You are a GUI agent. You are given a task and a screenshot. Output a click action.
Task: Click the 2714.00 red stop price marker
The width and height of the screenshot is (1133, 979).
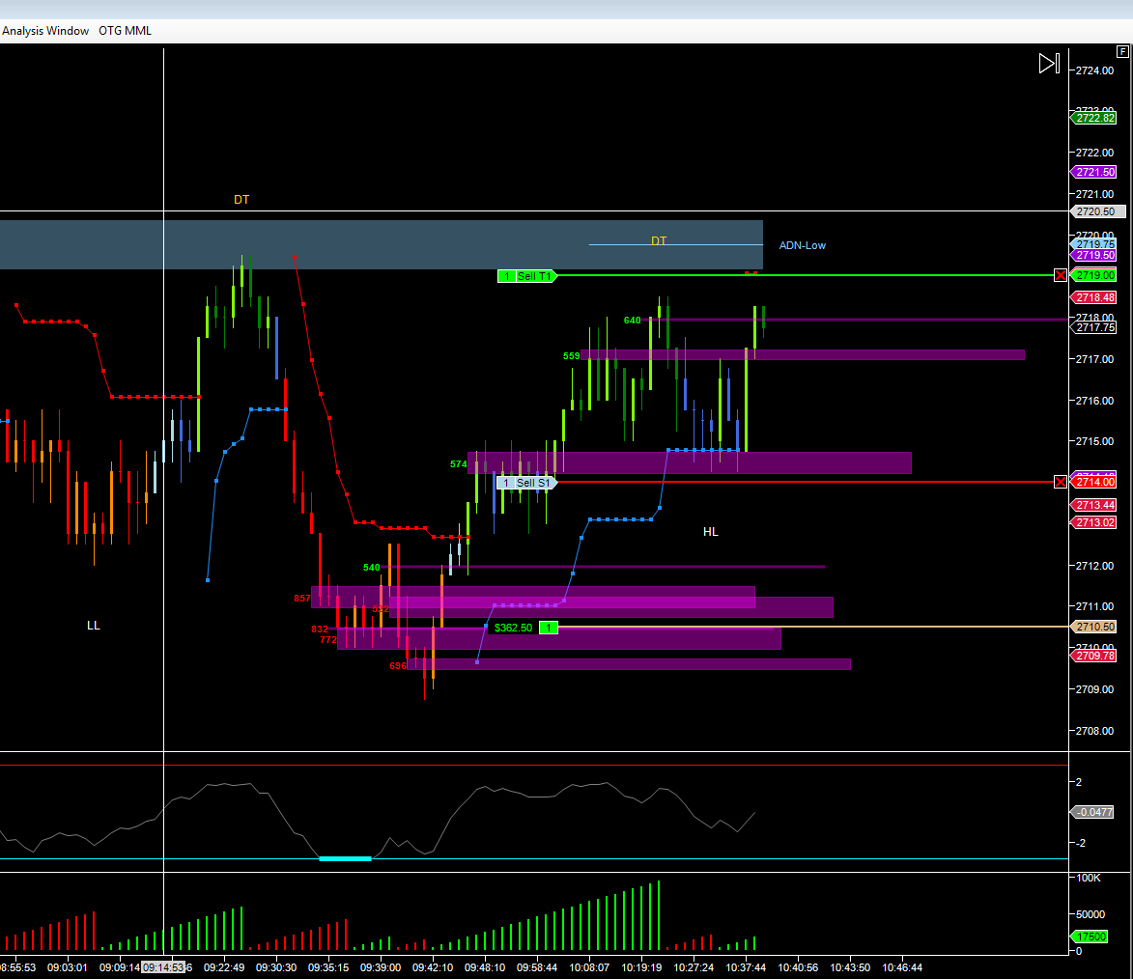click(x=1093, y=482)
